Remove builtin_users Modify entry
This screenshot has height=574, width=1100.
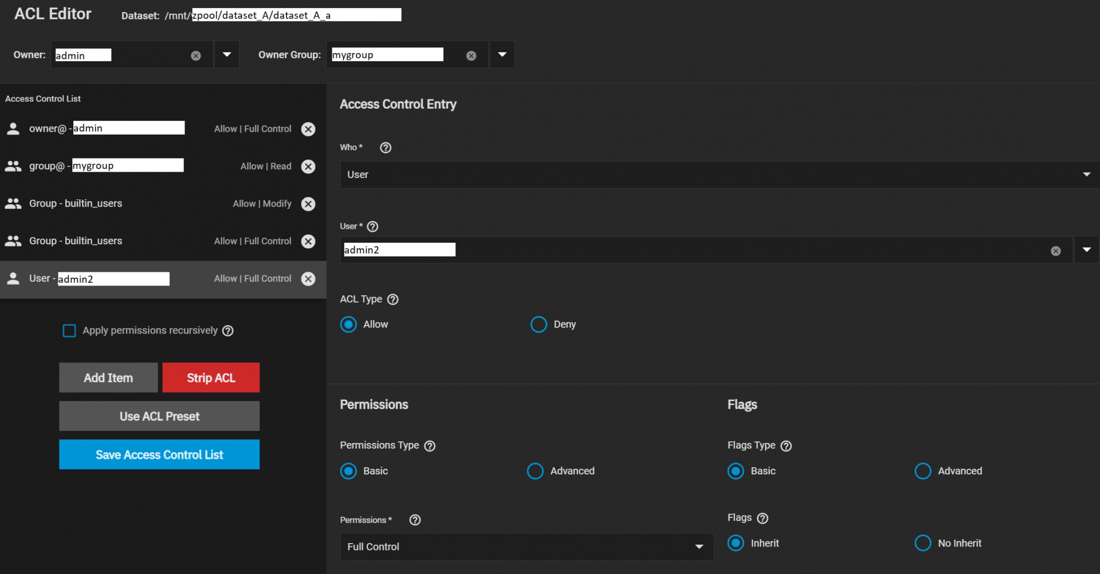308,204
